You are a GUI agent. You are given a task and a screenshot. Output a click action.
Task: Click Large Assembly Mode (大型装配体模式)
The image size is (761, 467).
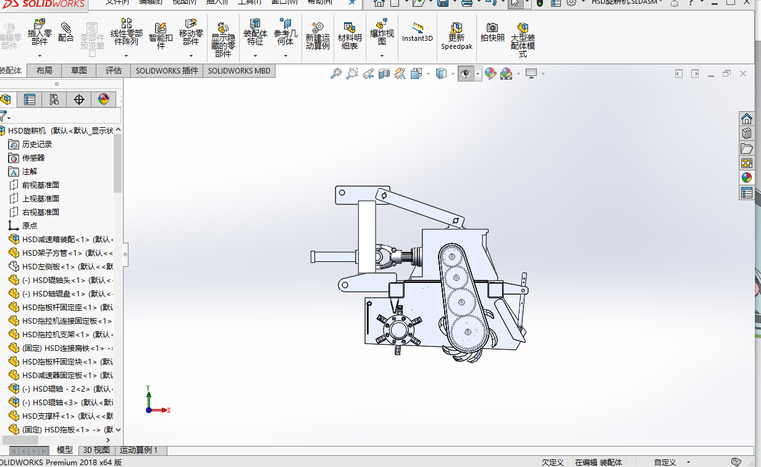523,39
